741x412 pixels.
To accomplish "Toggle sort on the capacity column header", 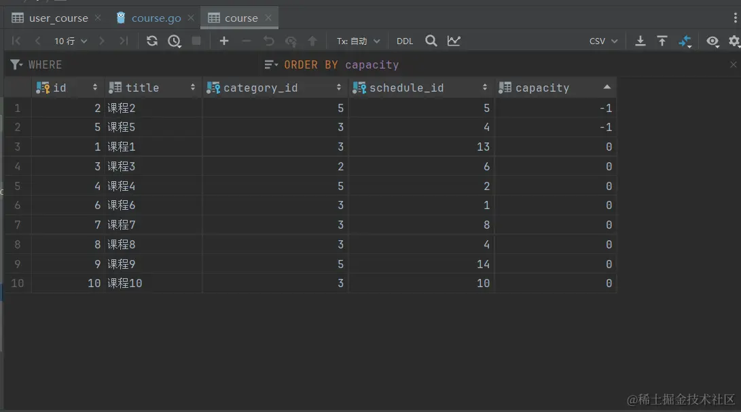I will [x=556, y=88].
